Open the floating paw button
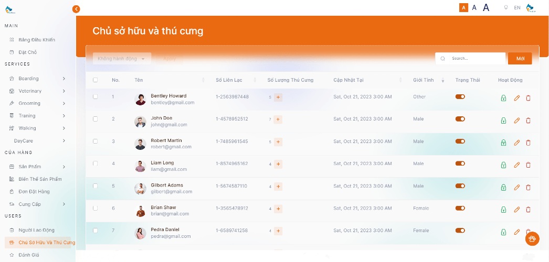This screenshot has height=262, width=549. (x=532, y=239)
